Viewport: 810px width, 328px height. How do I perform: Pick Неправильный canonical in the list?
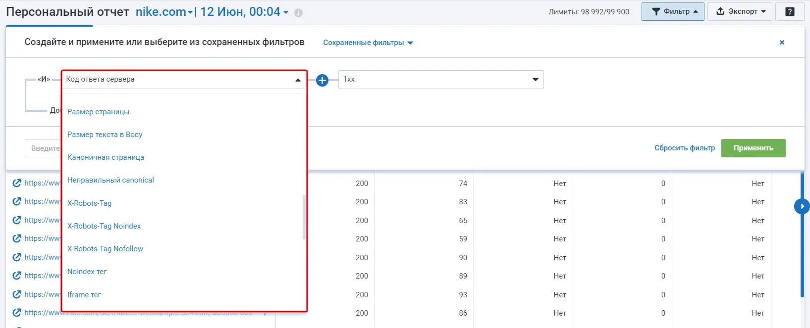pos(110,180)
